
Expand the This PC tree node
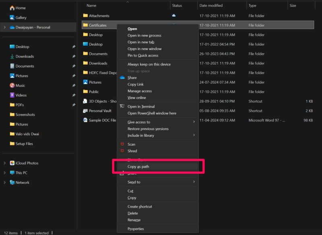[4, 173]
